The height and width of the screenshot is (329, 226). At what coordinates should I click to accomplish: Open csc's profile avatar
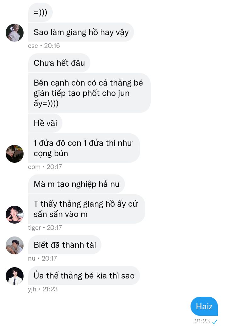pyautogui.click(x=14, y=33)
